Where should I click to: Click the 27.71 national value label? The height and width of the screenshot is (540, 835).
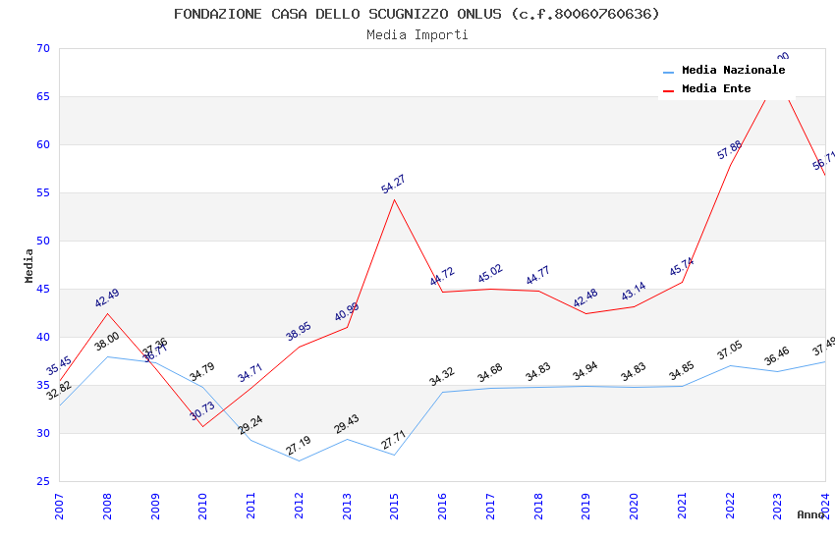pyautogui.click(x=394, y=440)
